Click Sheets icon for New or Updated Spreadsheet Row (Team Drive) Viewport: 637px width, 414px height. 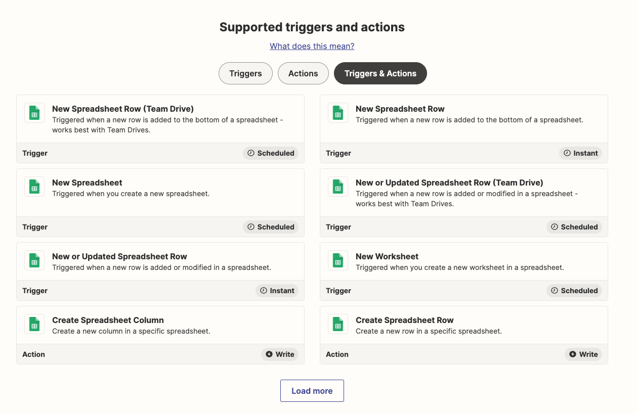(x=338, y=187)
